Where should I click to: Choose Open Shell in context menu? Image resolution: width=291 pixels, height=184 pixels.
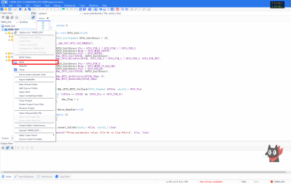[x=34, y=92]
